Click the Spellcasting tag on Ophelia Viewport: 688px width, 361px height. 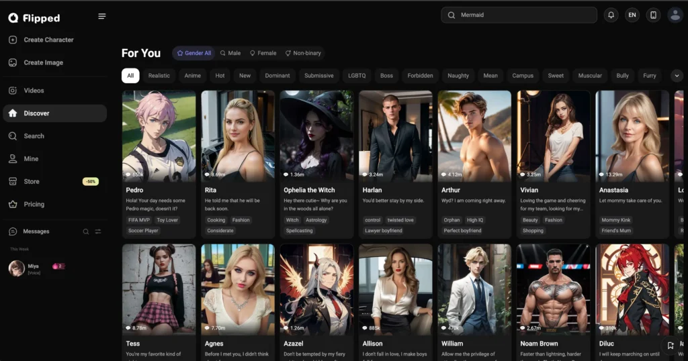[x=299, y=230]
